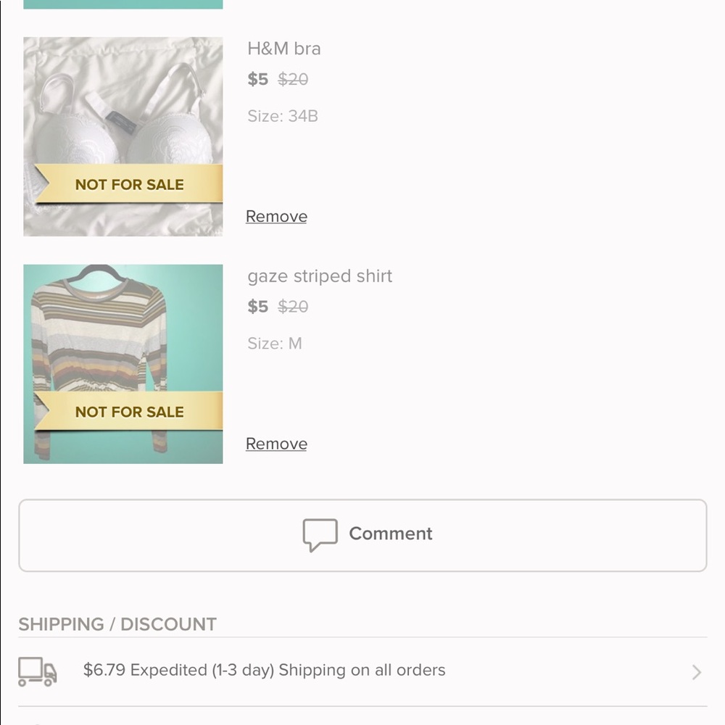Screen dimensions: 725x725
Task: Click Size: 34B label
Action: pyautogui.click(x=283, y=116)
